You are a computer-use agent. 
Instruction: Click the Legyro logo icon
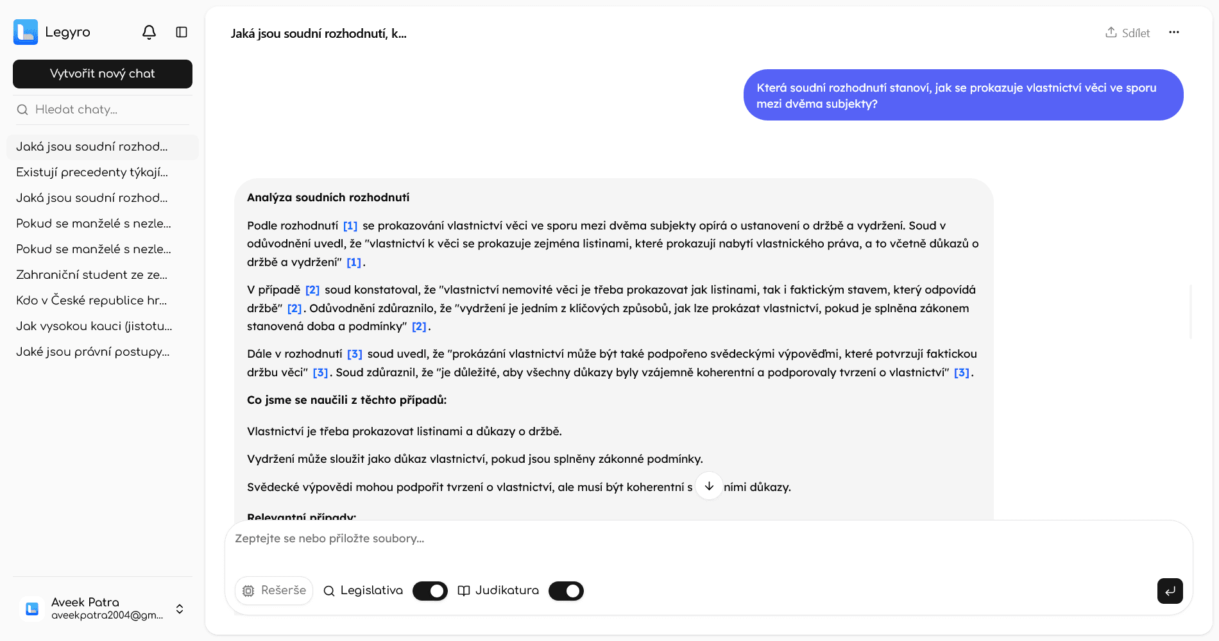click(26, 32)
